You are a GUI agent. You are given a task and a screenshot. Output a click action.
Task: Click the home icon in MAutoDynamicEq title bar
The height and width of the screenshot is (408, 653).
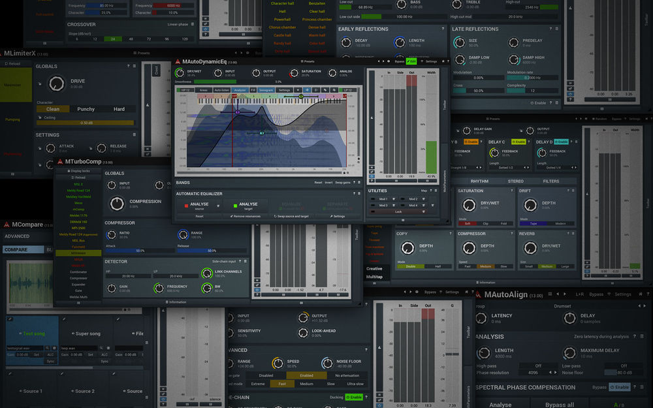(x=443, y=61)
